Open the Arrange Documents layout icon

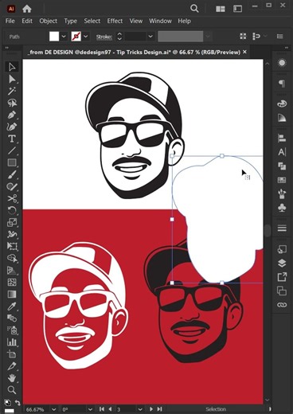click(x=221, y=9)
